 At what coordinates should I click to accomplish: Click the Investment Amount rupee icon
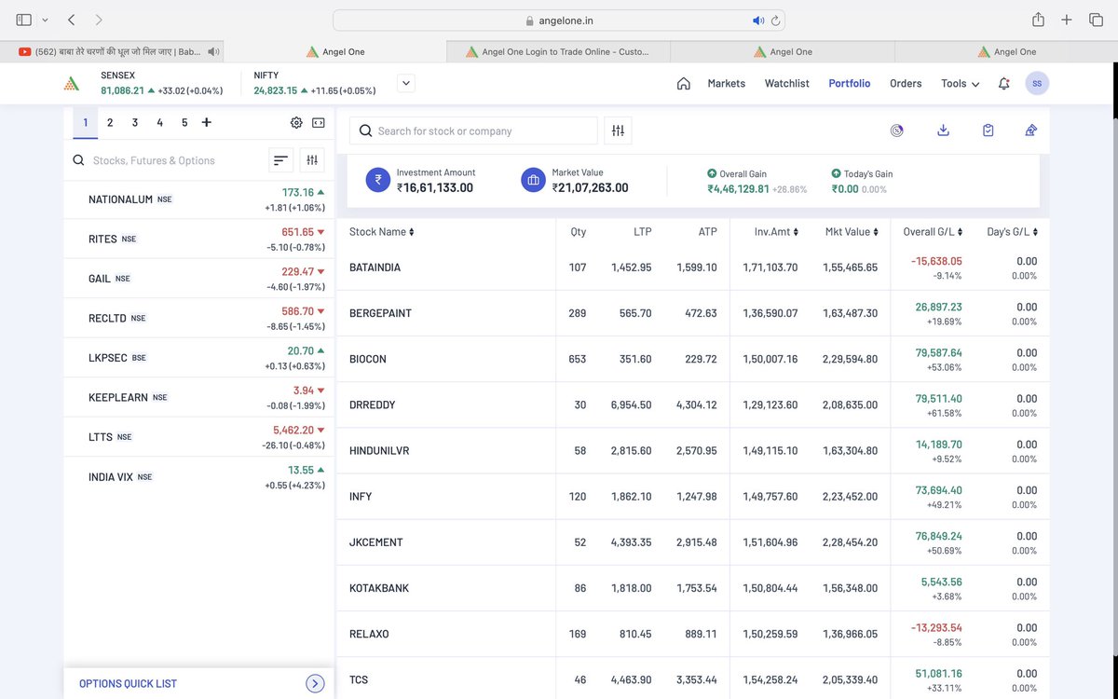click(377, 180)
